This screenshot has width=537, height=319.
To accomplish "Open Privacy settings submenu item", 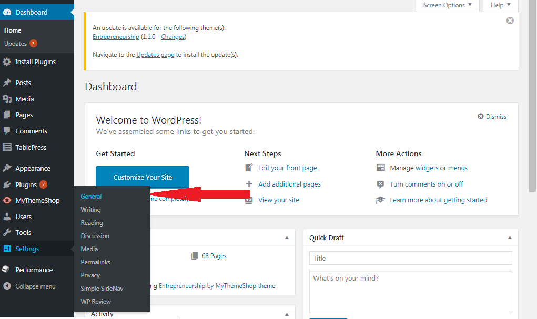I will point(90,275).
